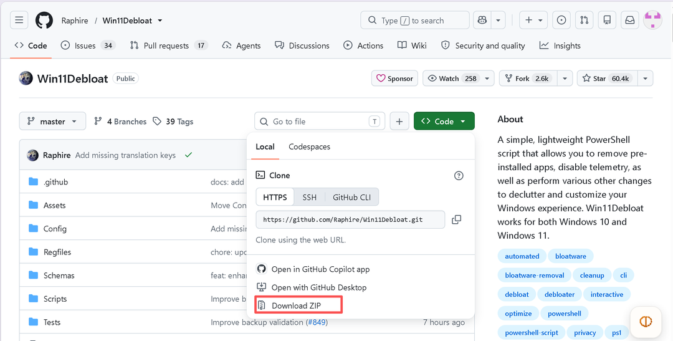The image size is (673, 341).
Task: Open the .github folder
Action: tap(55, 181)
